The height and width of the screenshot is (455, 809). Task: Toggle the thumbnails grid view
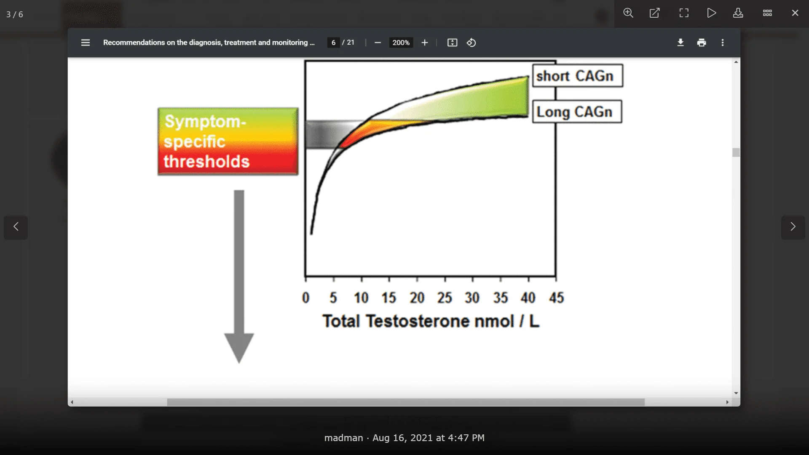(x=767, y=13)
